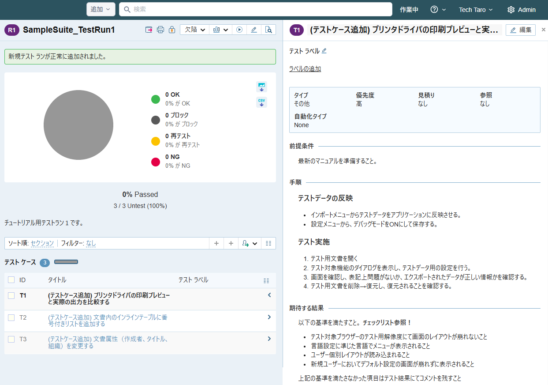Click the play-circle icon in the run toolbar
Viewport: 548px width, 385px height.
[239, 30]
